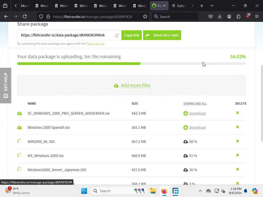Screen dimensions: 263x197
Task: Select the first Wind archive tab
Action: tap(42, 6)
